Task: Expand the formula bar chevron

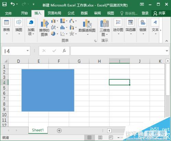Action: (x=167, y=51)
